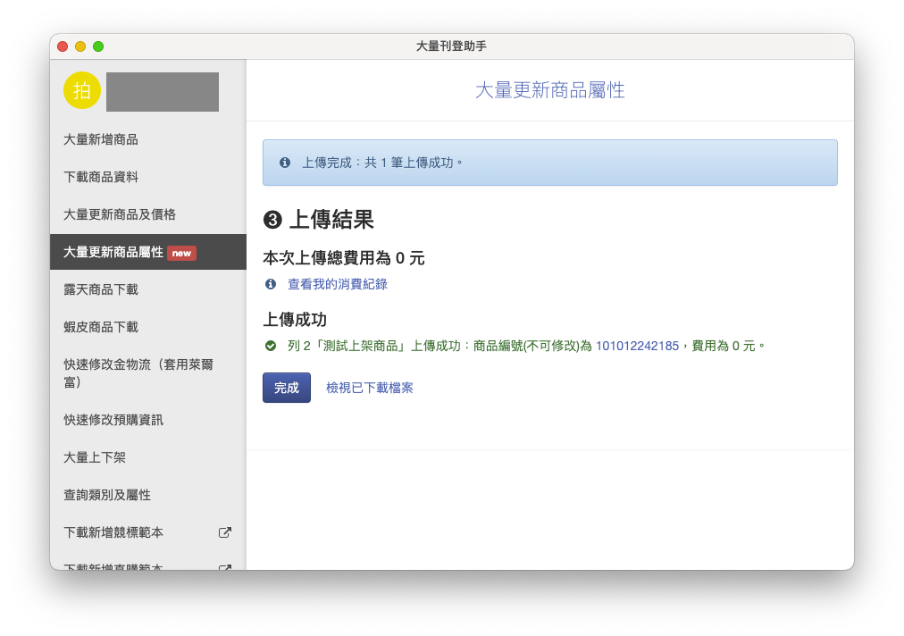Click the green success checkmark icon

coord(271,346)
